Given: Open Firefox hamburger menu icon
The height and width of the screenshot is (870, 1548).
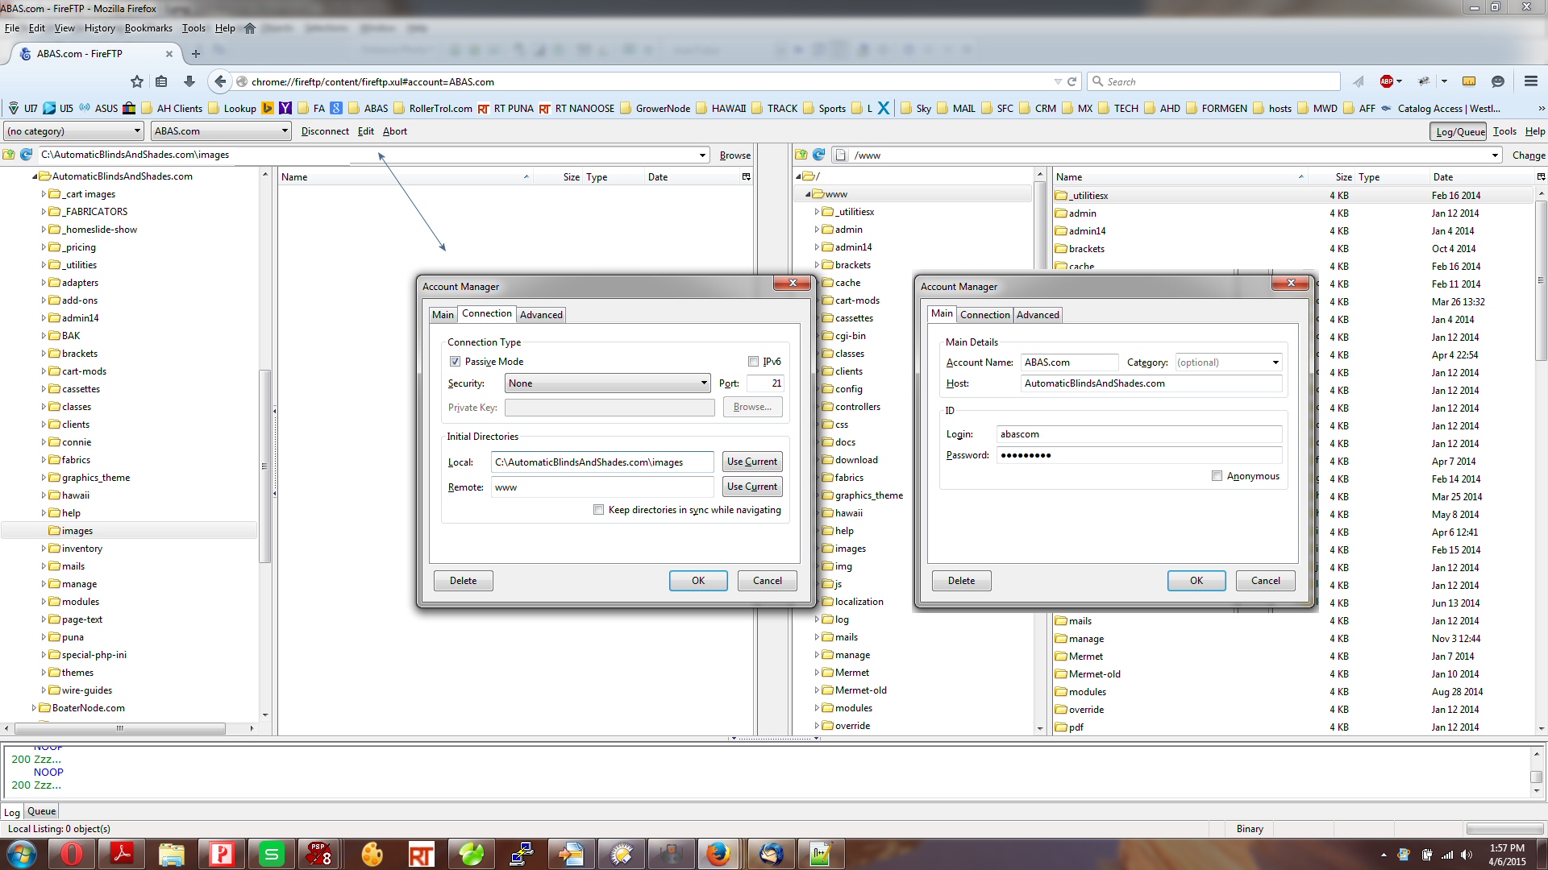Looking at the screenshot, I should tap(1530, 81).
